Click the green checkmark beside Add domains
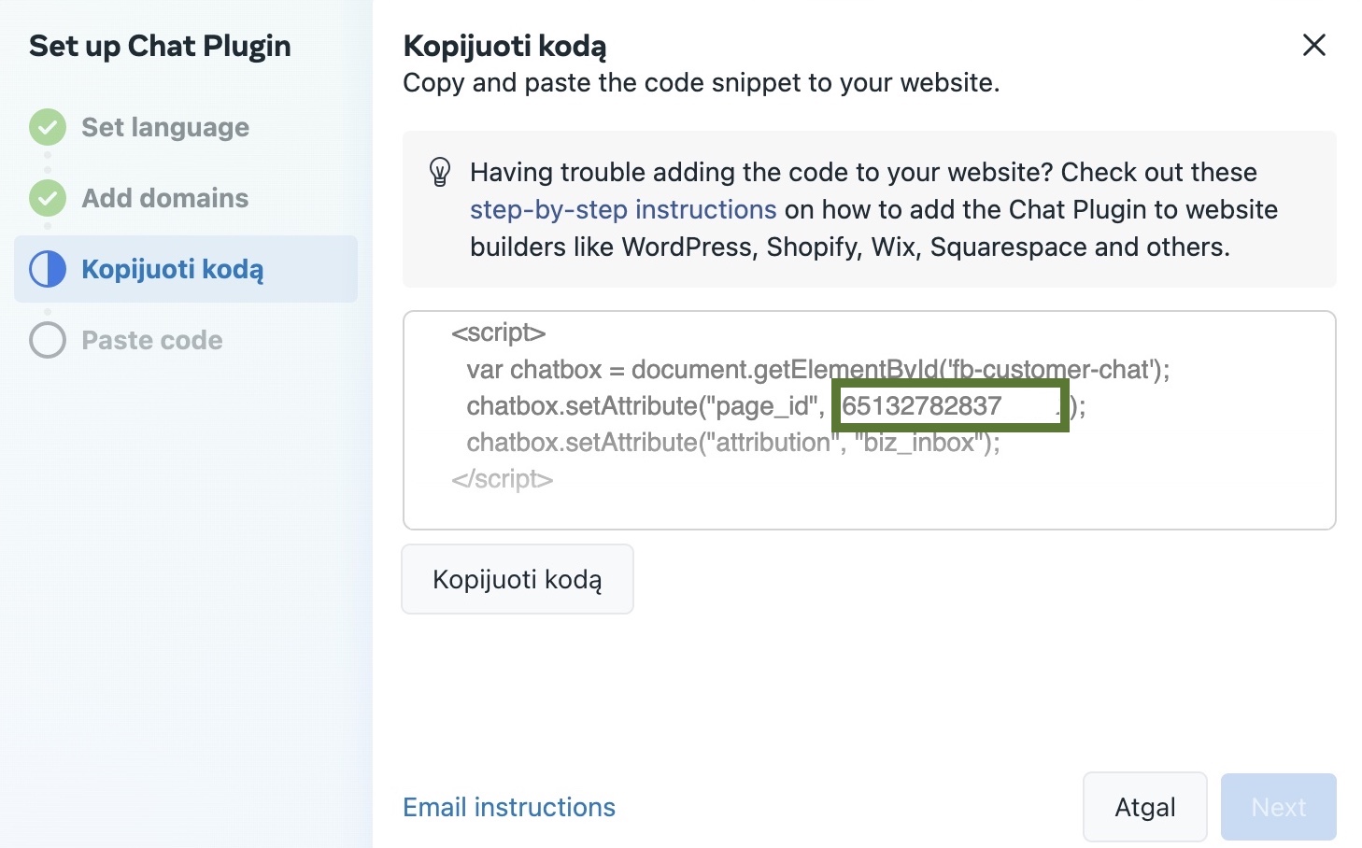The height and width of the screenshot is (848, 1362). point(48,198)
